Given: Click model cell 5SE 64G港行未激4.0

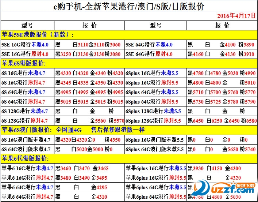Looking at the screenshot, I should (x=149, y=45).
